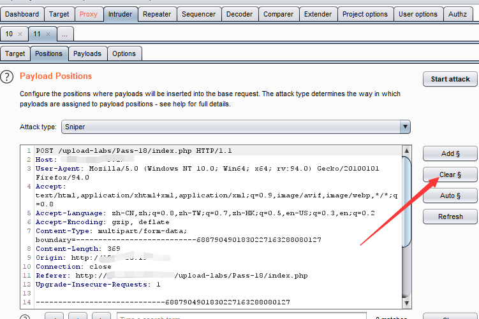Switch to the Authz tab

[457, 14]
